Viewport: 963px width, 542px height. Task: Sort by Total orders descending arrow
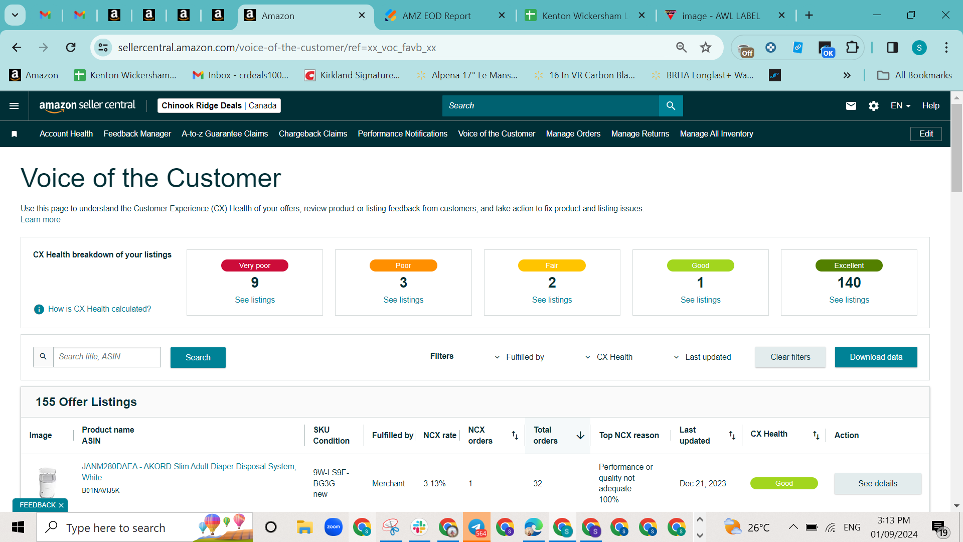click(580, 435)
